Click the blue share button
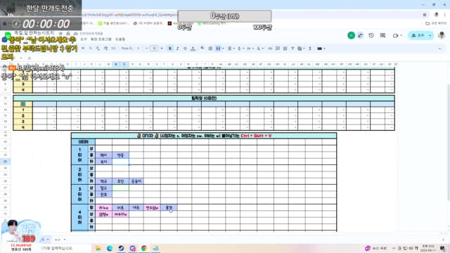Image resolution: width=450 pixels, height=253 pixels. 418,36
